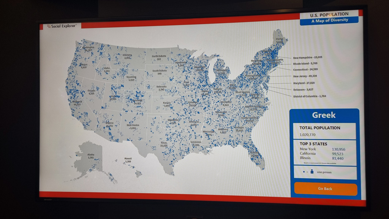Viewport: 389px width, 219px height.
Task: Click the Oregon label on the map
Action: click(84, 66)
